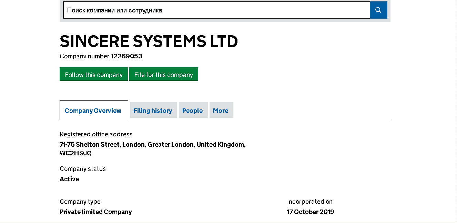
Task: Click the 71-75 Shelton Street address line
Action: click(152, 145)
